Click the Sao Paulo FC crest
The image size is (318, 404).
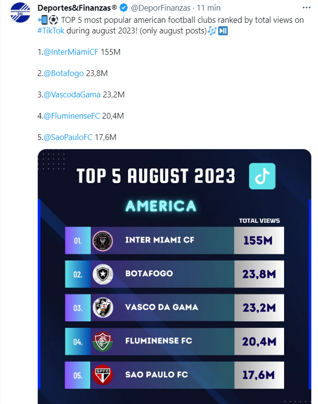(x=103, y=375)
